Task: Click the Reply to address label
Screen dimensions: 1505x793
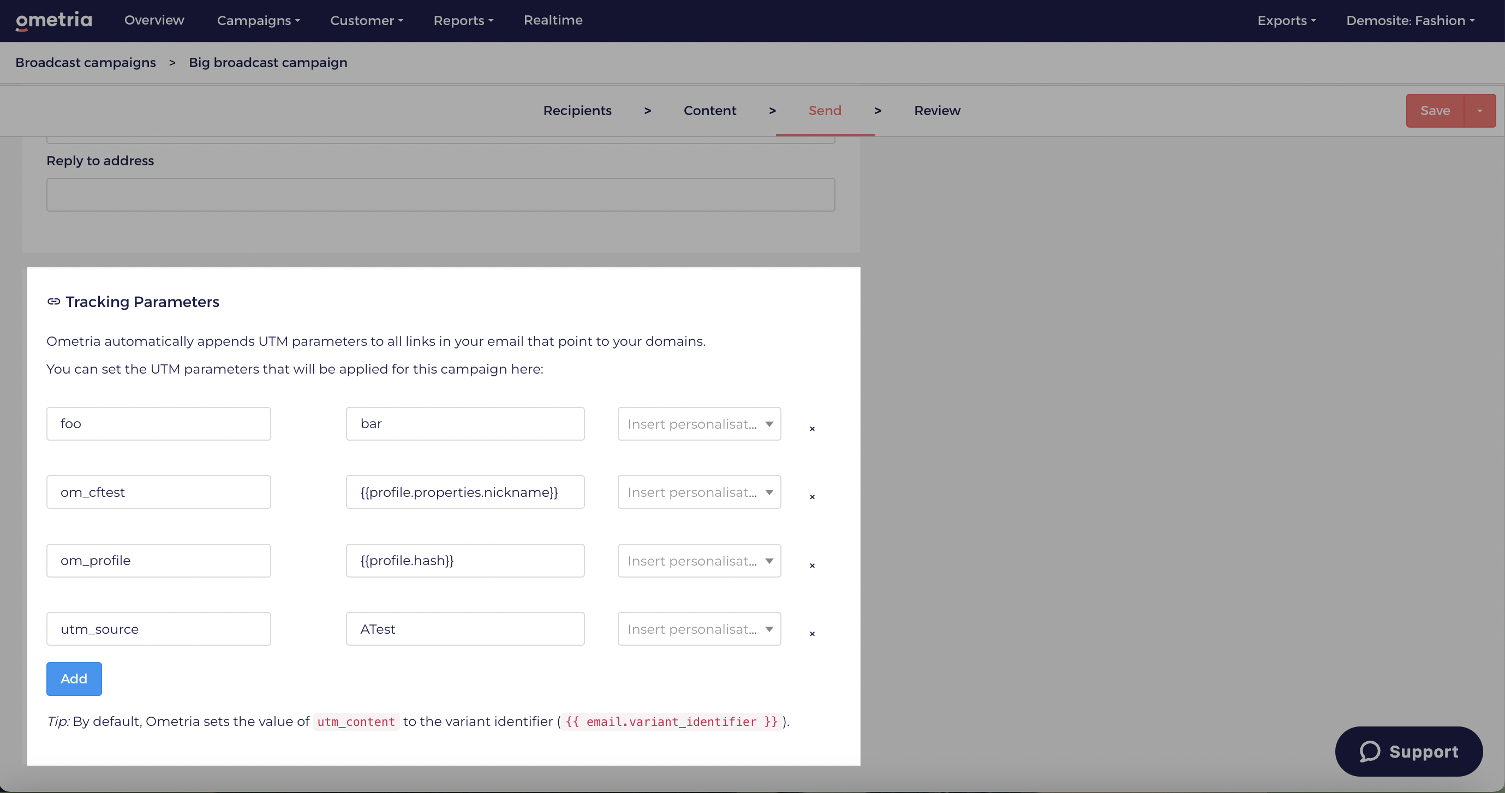Action: point(100,160)
